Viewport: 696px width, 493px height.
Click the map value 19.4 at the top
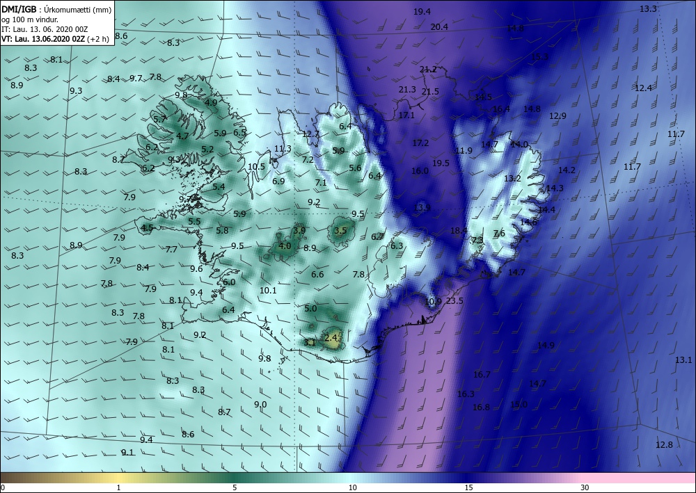click(422, 12)
